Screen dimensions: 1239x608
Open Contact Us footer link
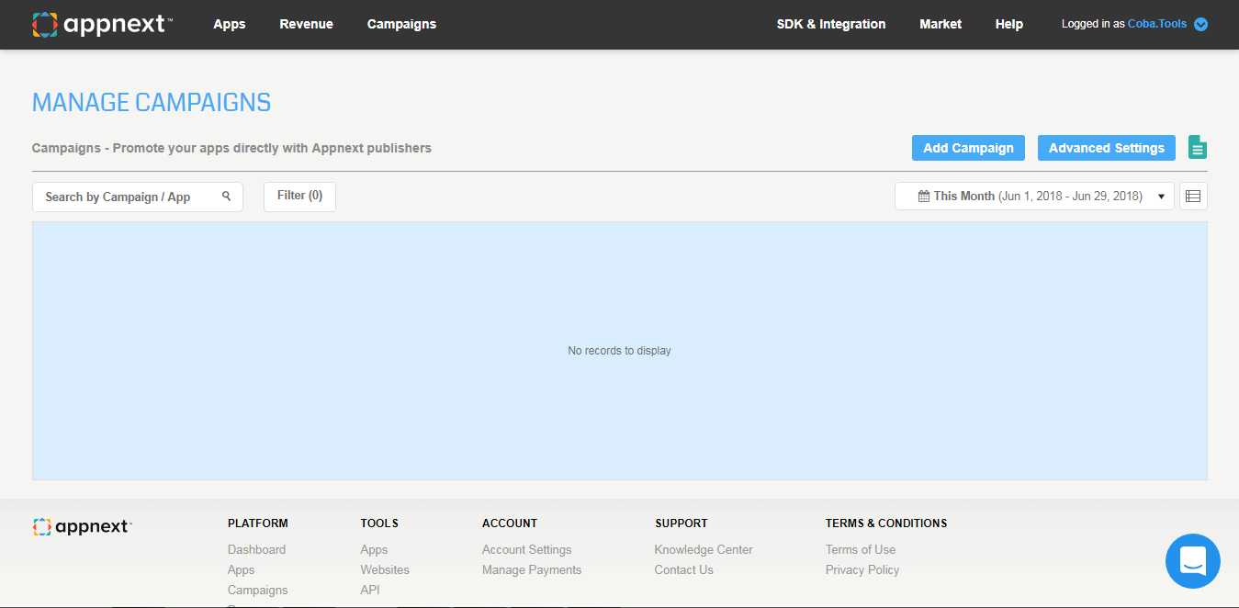coord(683,569)
